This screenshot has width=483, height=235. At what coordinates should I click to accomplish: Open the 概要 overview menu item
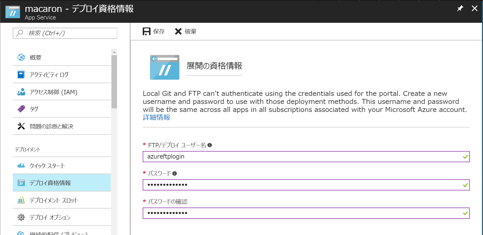pyautogui.click(x=62, y=57)
